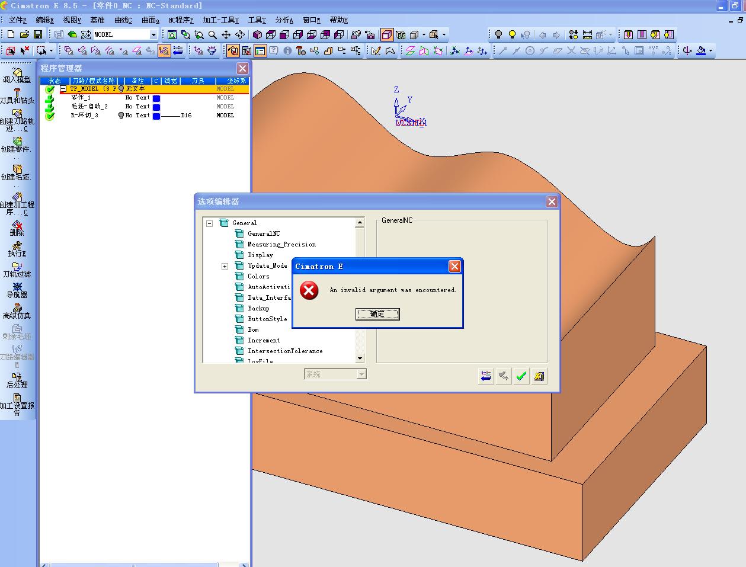Click the yellow cancel button in options editor
This screenshot has width=746, height=567.
[x=539, y=376]
